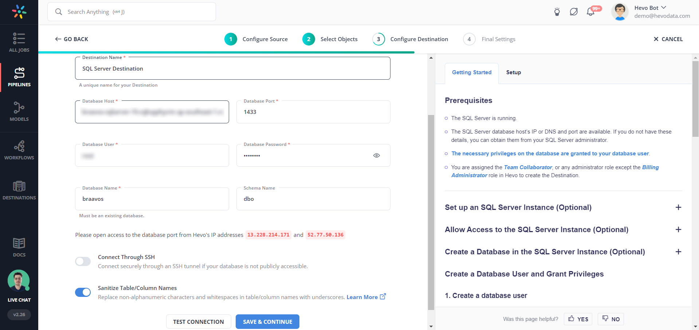Start a Live Chat session
This screenshot has height=330, width=699.
click(19, 286)
